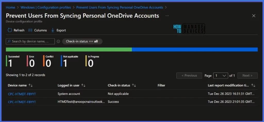Viewport: 264px width, 122px height.
Task: Click the green Succeeded segment of status bar
Action: (x=69, y=49)
